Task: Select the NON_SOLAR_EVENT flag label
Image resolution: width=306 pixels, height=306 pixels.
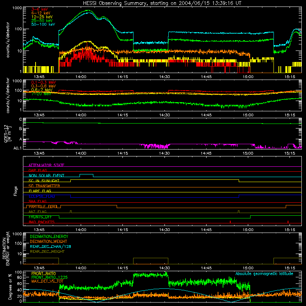Action: 46,176
